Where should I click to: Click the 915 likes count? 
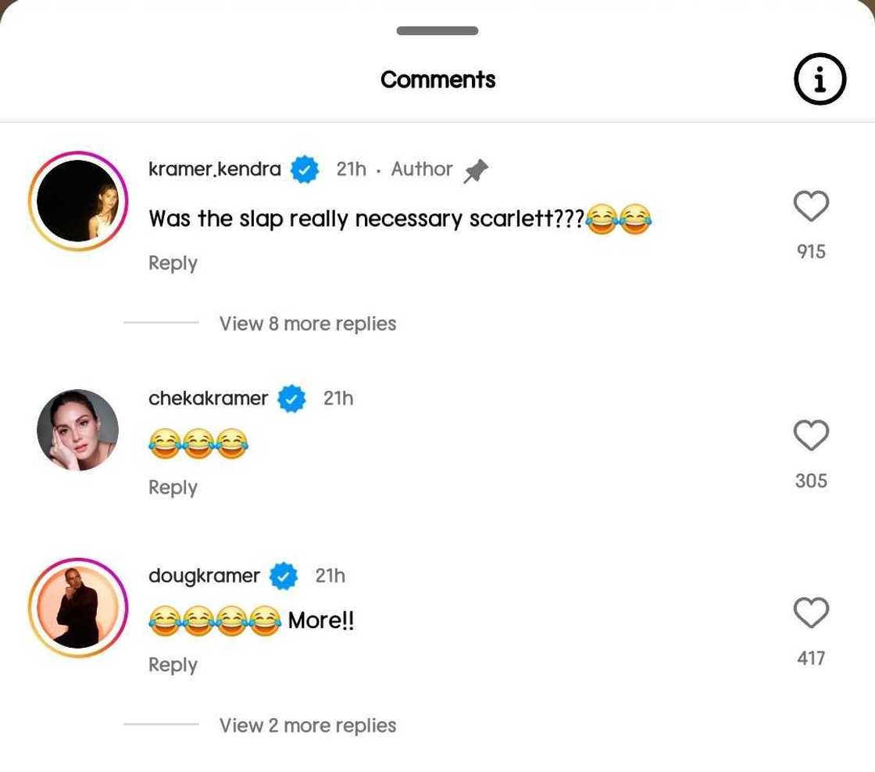tap(810, 252)
